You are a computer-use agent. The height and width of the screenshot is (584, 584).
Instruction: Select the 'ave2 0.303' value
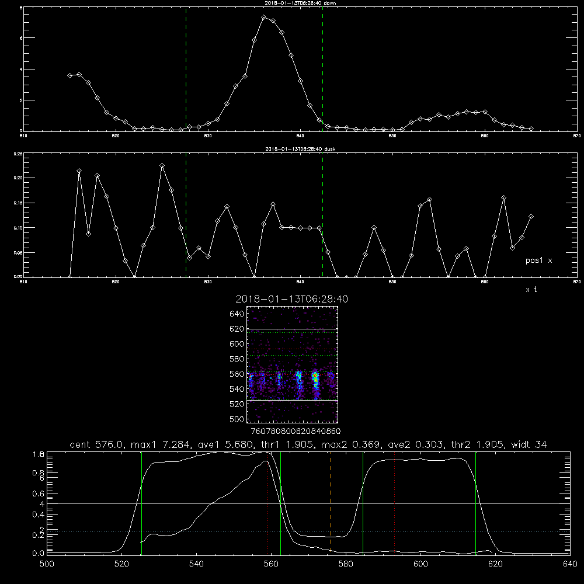[x=416, y=444]
